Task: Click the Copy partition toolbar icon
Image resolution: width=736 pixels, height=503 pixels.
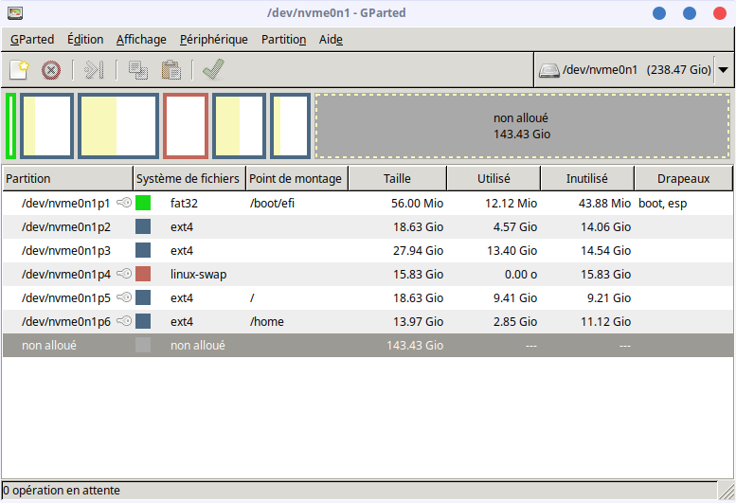Action: pyautogui.click(x=138, y=69)
